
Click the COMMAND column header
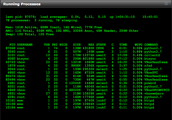click(151, 45)
